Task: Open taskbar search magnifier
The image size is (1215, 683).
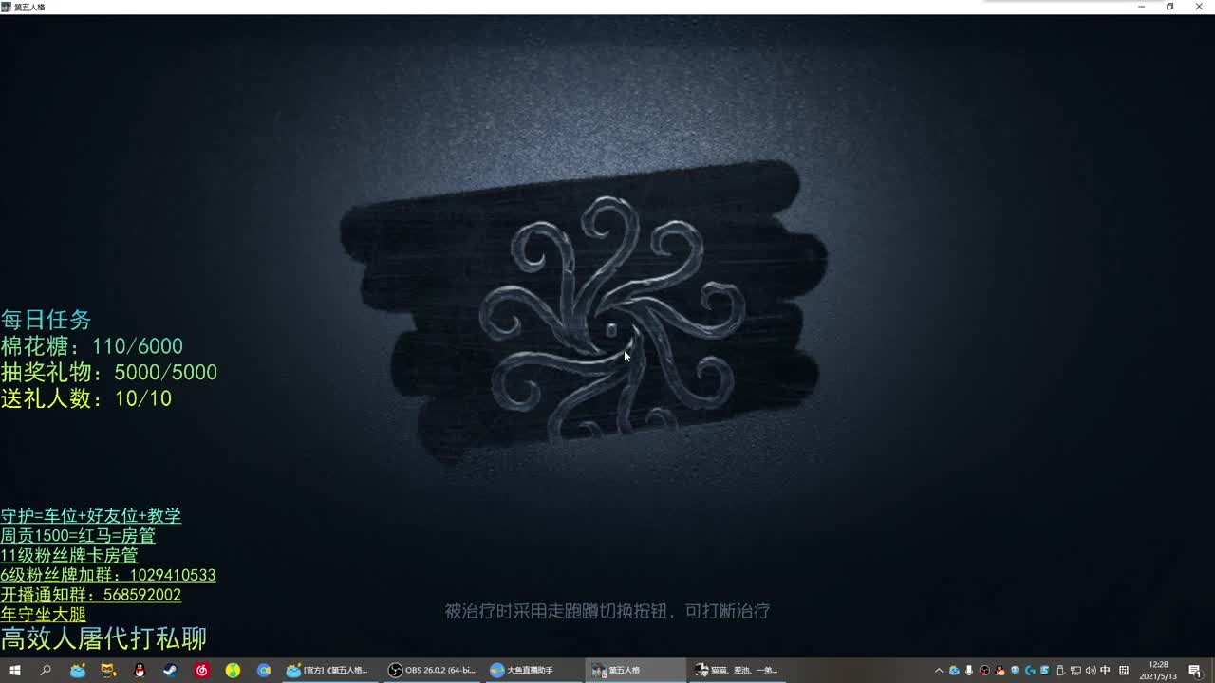Action: (x=46, y=671)
